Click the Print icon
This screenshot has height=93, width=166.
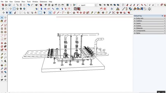point(36,5)
